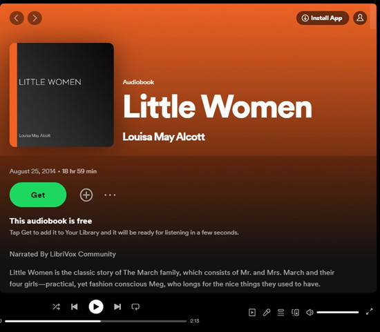Click the 2:13 duration timestamp
Image resolution: width=380 pixels, height=332 pixels.
tap(195, 321)
